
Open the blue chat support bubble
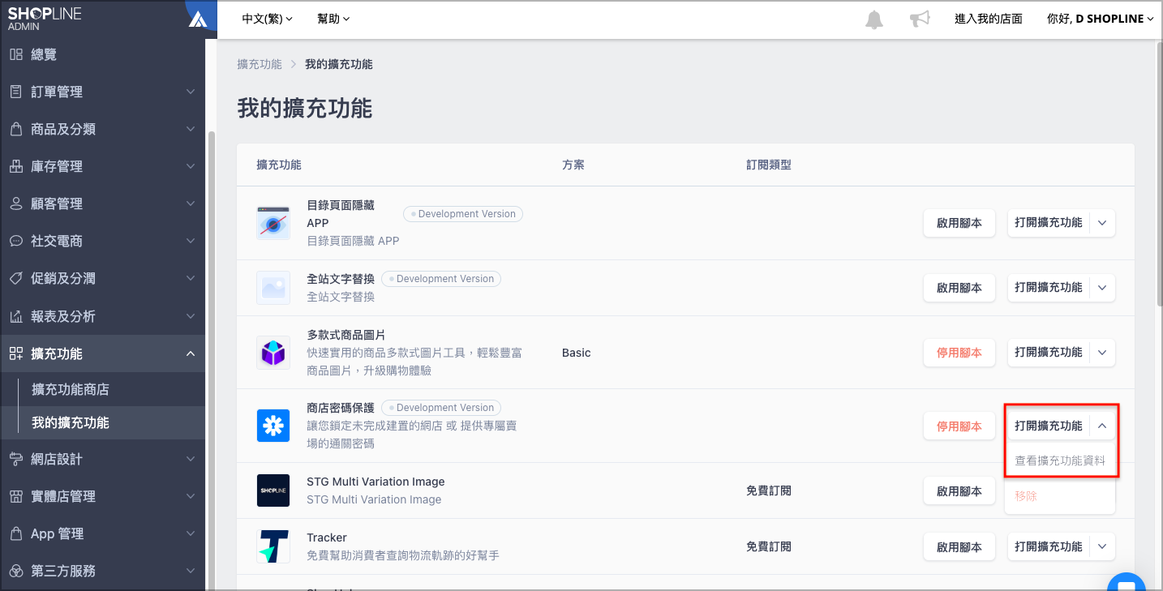tap(1126, 582)
